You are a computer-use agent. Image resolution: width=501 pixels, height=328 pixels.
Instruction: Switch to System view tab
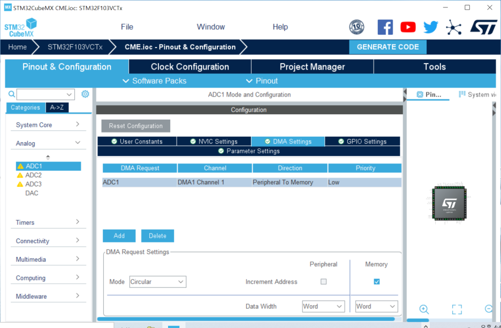(477, 95)
